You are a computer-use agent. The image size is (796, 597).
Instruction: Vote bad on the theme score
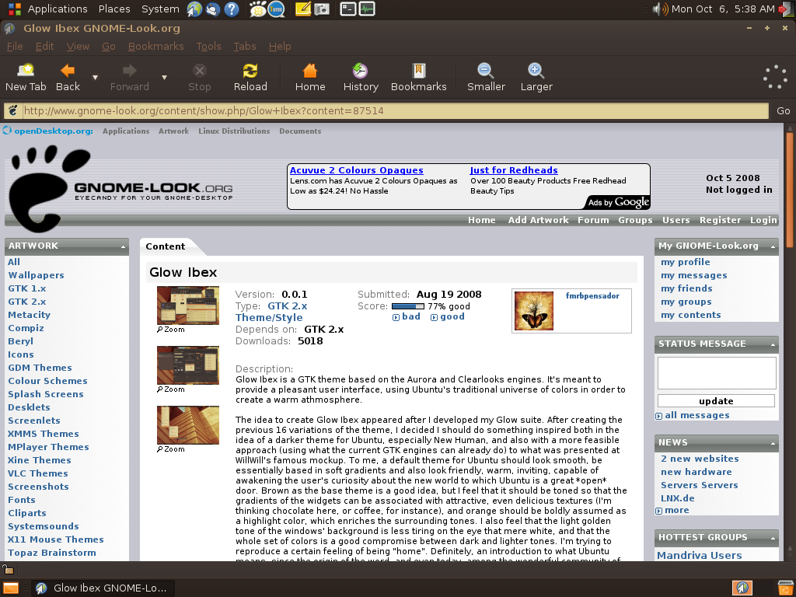(x=407, y=317)
